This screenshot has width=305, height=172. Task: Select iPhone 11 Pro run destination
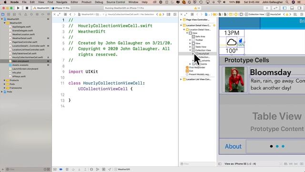pyautogui.click(x=61, y=8)
